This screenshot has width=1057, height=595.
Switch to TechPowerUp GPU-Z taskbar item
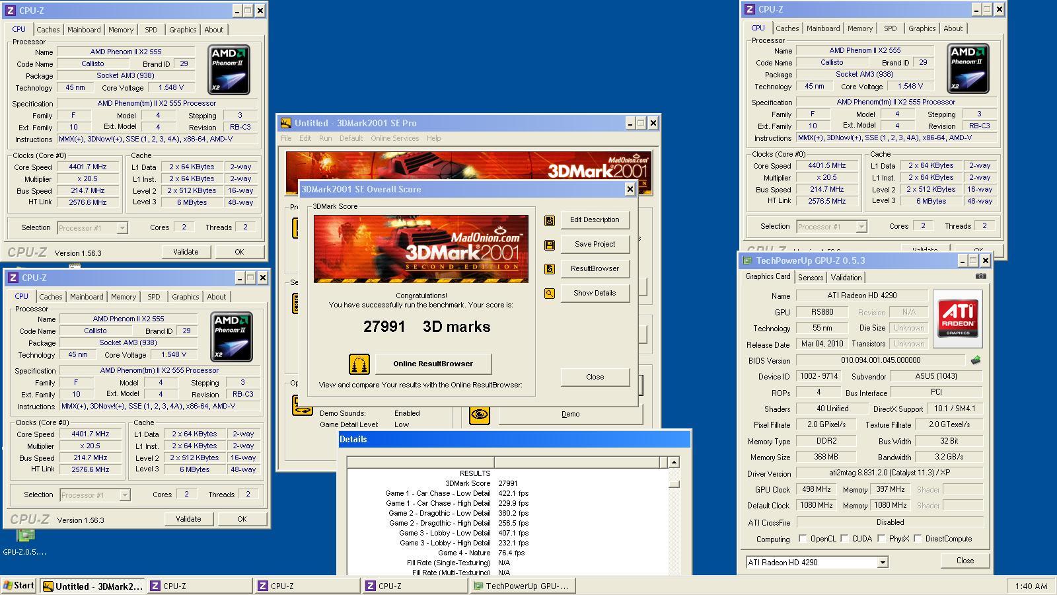pos(523,586)
